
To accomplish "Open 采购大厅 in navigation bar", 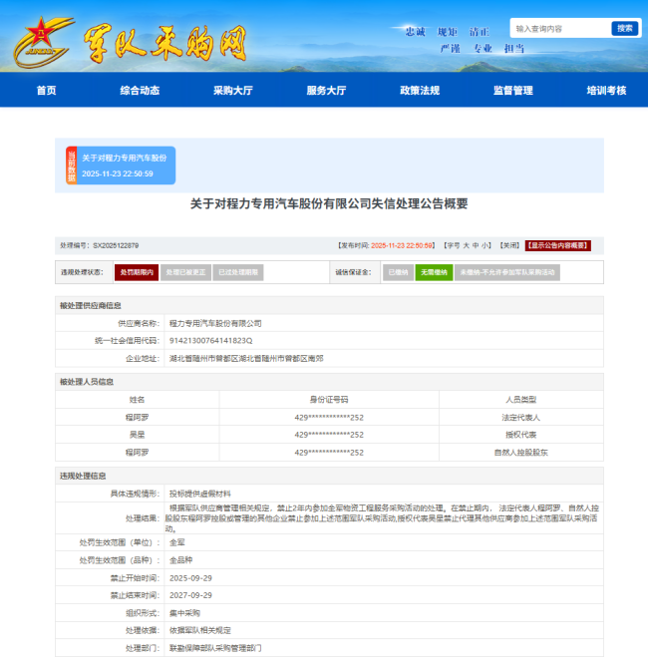I will pos(232,91).
